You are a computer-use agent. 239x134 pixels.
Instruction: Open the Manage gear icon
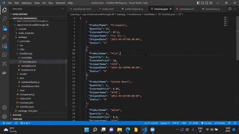coord(4,117)
